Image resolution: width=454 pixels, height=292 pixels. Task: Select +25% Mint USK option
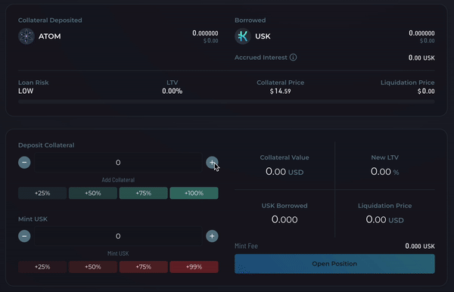click(x=42, y=267)
